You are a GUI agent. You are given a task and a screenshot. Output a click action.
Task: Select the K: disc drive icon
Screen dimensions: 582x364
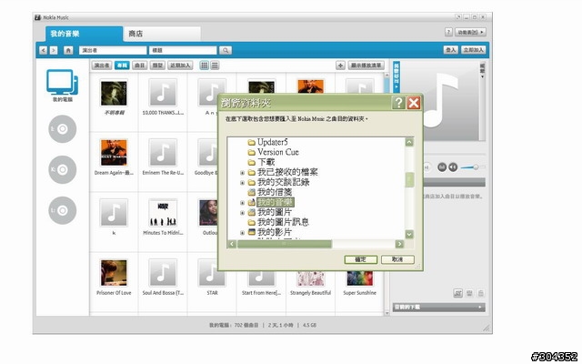click(63, 170)
